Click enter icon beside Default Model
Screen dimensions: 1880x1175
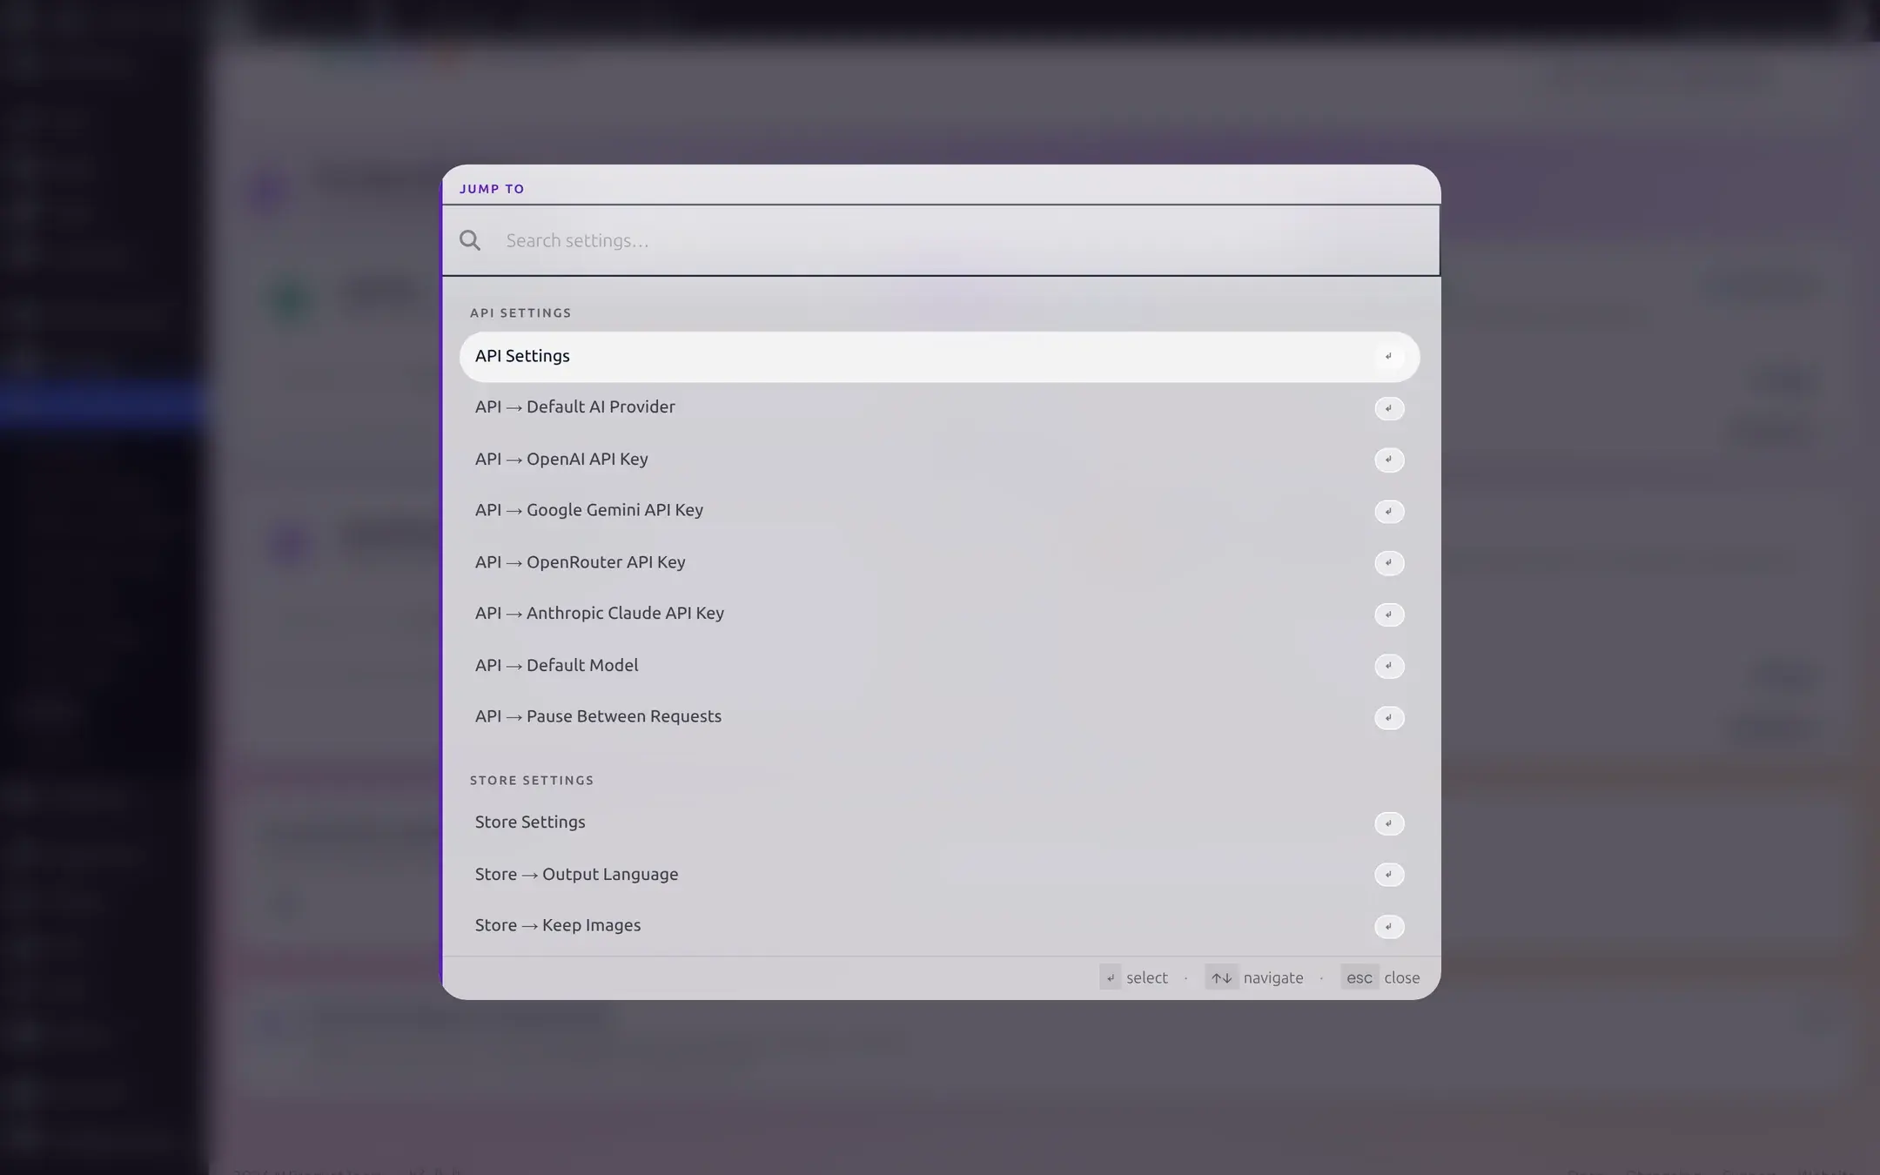coord(1389,666)
